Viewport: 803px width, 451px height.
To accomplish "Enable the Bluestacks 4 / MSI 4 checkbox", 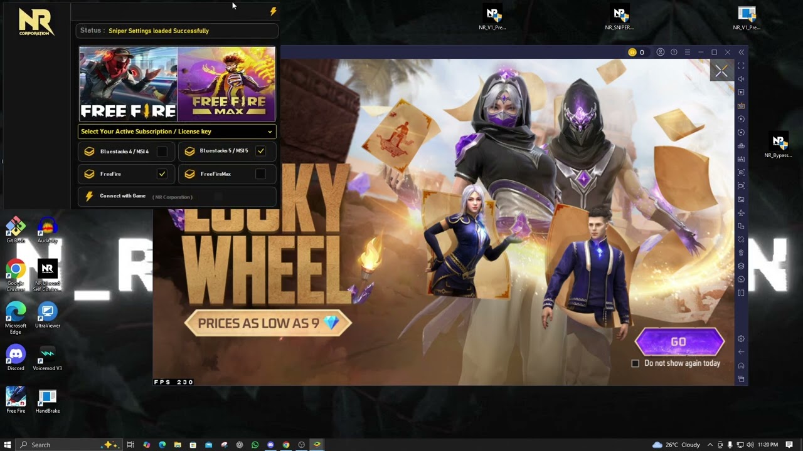I will coord(162,151).
